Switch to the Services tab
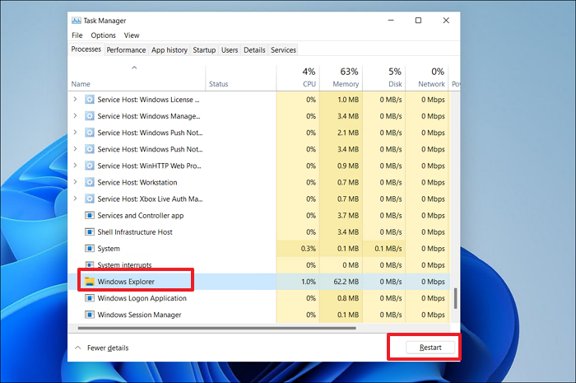The height and width of the screenshot is (383, 576). (x=283, y=50)
